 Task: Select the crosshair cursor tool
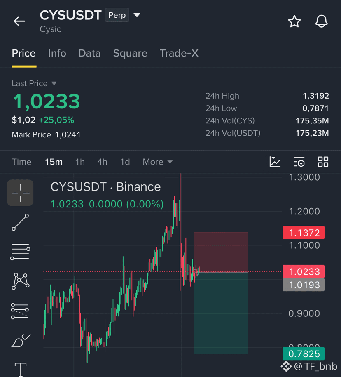coord(20,193)
